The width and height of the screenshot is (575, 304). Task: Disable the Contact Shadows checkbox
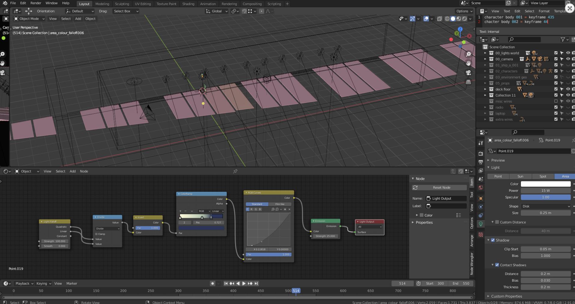click(x=497, y=265)
